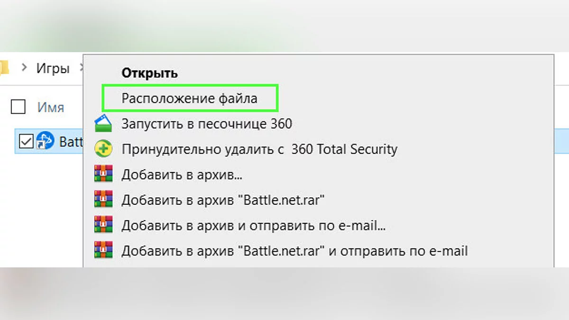Screen dimensions: 569x320
Task: Choose 'Добавить в архив "Battle.net.rar" и отправить по e-mail'
Action: tap(294, 250)
